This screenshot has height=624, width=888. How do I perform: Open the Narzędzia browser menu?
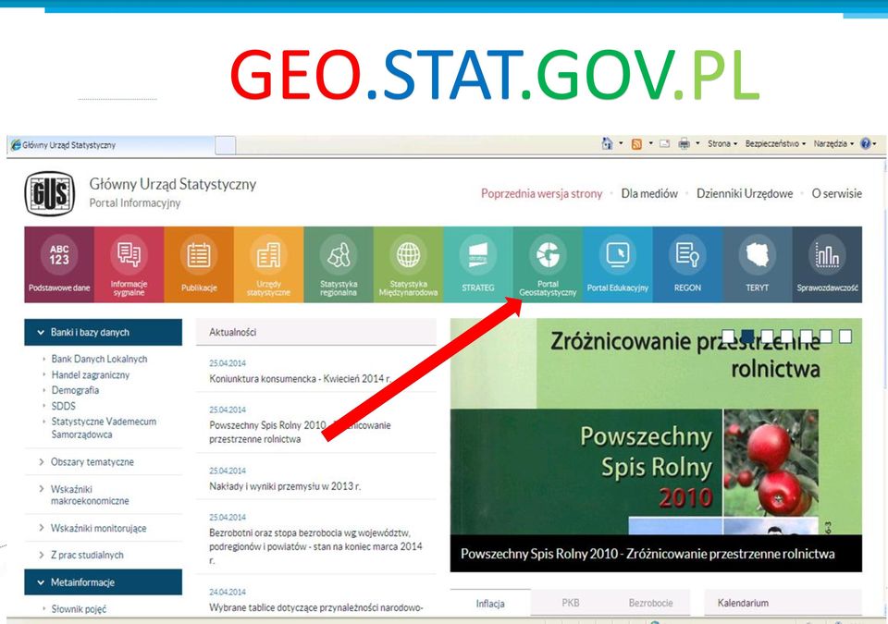pyautogui.click(x=833, y=144)
